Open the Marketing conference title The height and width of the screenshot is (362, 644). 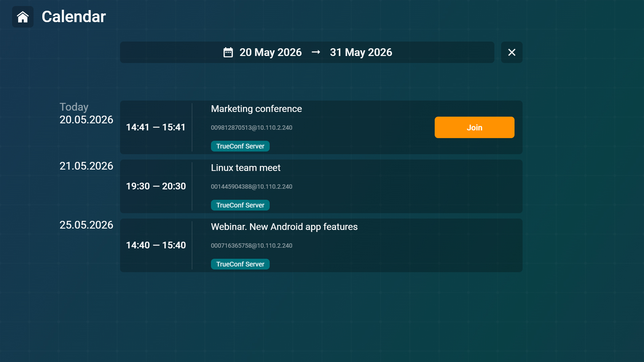pos(256,109)
